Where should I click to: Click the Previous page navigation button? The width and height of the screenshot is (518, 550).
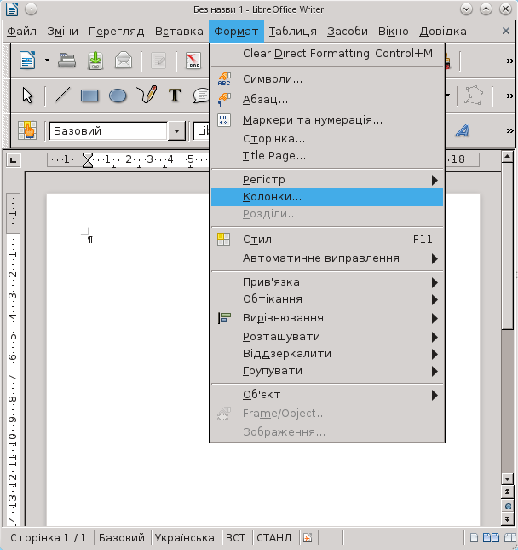point(507,492)
